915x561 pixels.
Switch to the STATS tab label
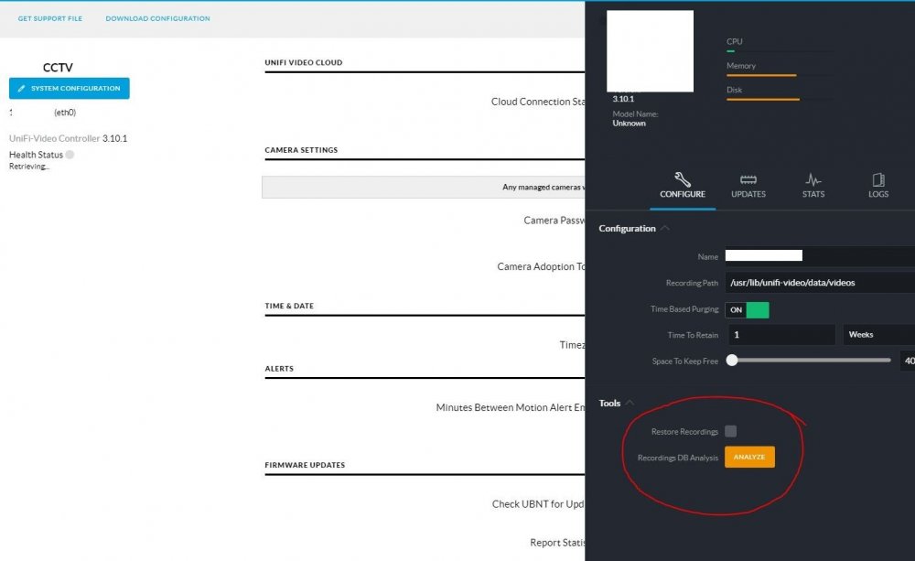click(x=813, y=194)
